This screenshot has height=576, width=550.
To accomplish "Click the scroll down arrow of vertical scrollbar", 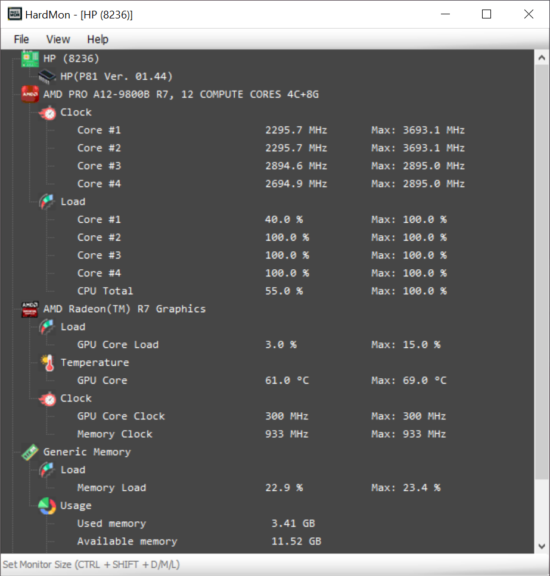I will pyautogui.click(x=542, y=546).
